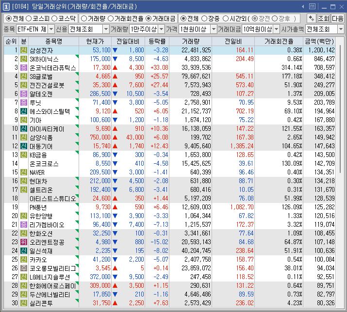
Task: Select the 전체 session radio button
Action: click(183, 18)
